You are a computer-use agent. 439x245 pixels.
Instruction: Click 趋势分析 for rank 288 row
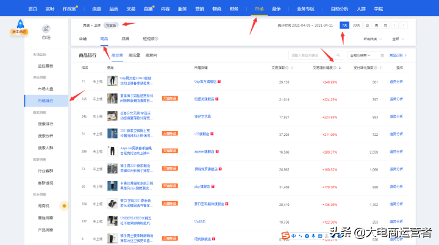(396, 152)
